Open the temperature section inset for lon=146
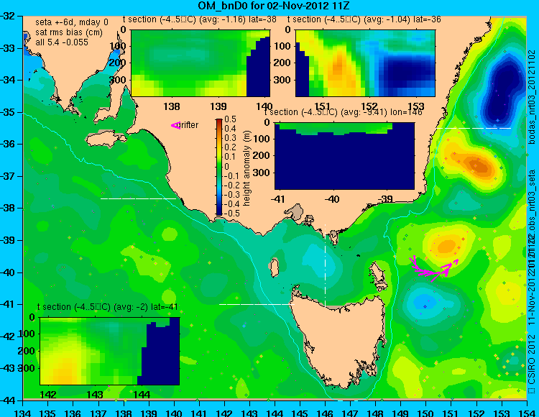Image resolution: width=539 pixels, height=417 pixels. click(x=344, y=156)
